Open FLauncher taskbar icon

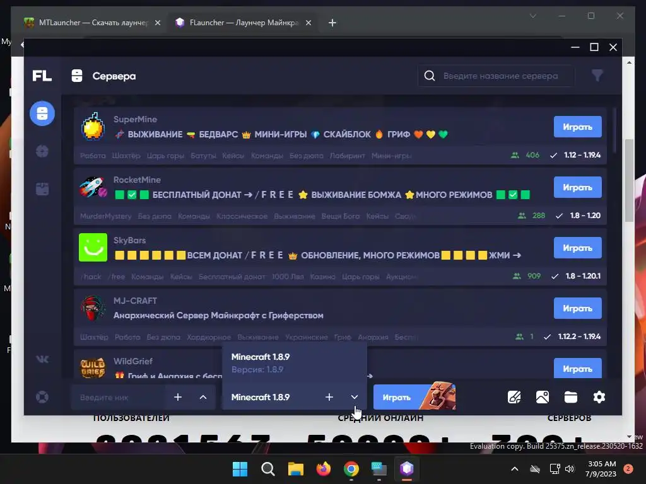(407, 468)
